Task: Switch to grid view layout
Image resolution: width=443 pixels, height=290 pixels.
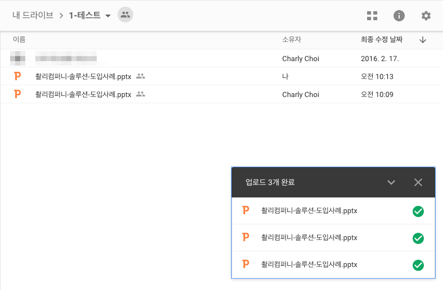Action: 372,16
